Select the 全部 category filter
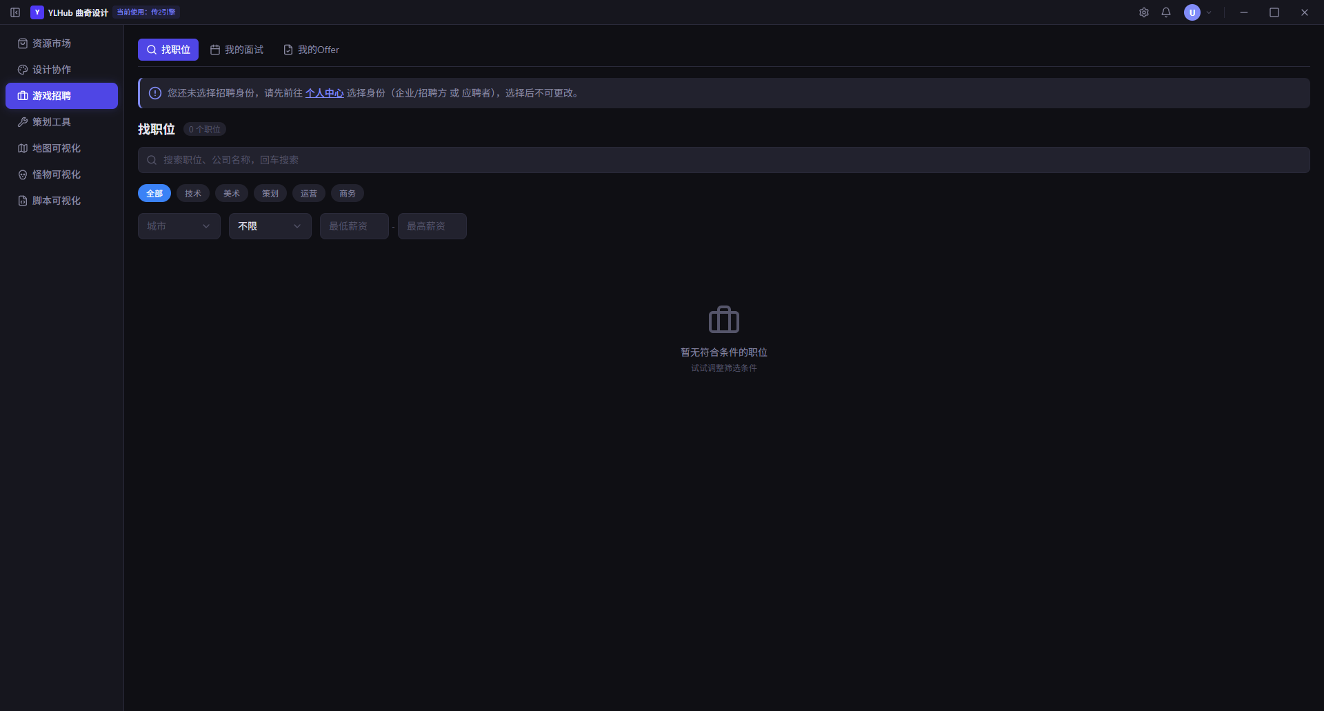Image resolution: width=1324 pixels, height=711 pixels. tap(154, 194)
